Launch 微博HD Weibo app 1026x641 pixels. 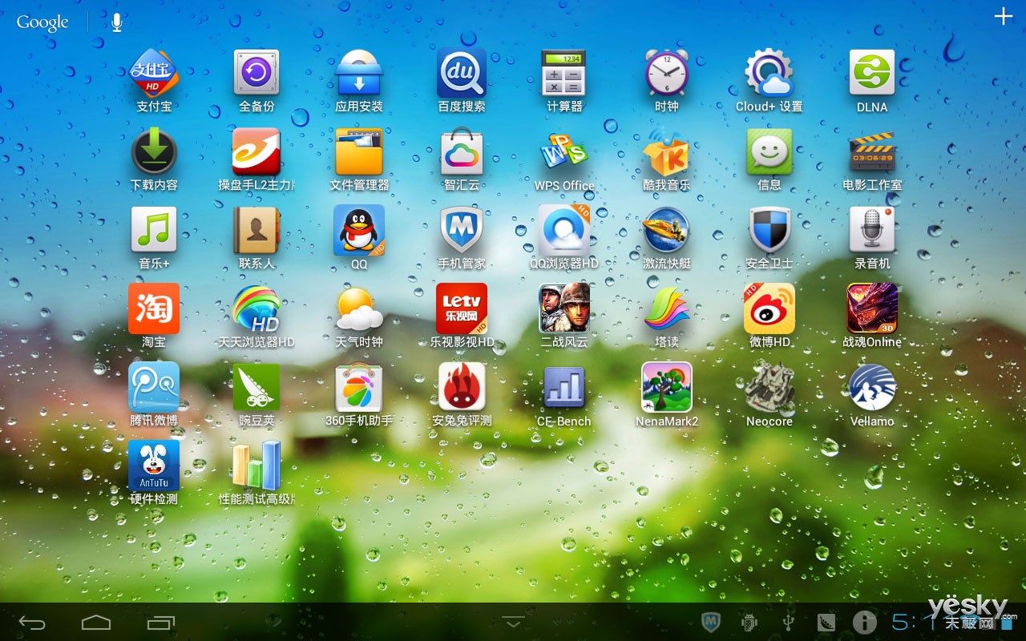pyautogui.click(x=769, y=308)
